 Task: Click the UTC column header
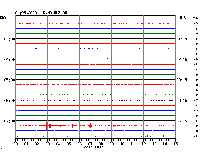pos(183,18)
